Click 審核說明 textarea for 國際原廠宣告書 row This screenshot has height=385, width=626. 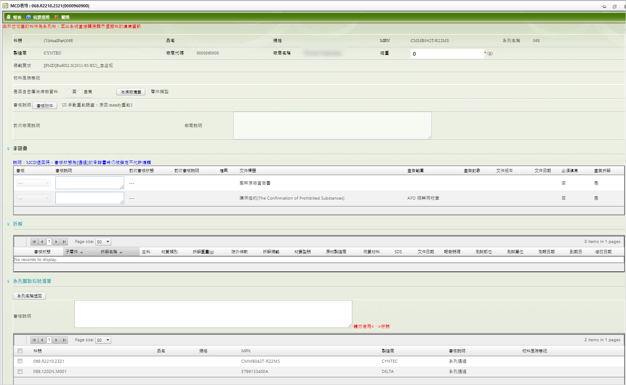click(x=90, y=183)
